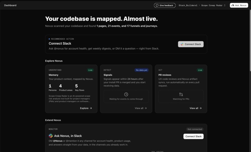Click the Waiting for events to come through box

click(126, 96)
